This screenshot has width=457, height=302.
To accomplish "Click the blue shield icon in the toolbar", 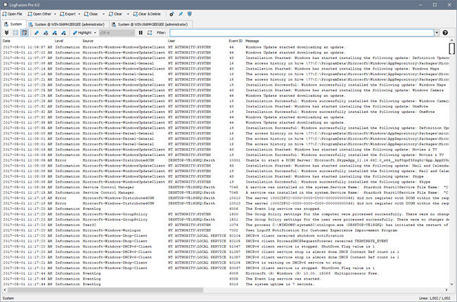I will [x=189, y=14].
